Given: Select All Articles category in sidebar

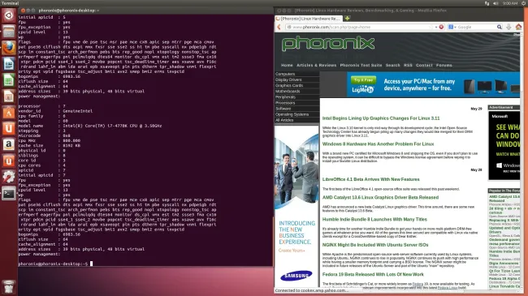Looking at the screenshot, I should (296, 120).
